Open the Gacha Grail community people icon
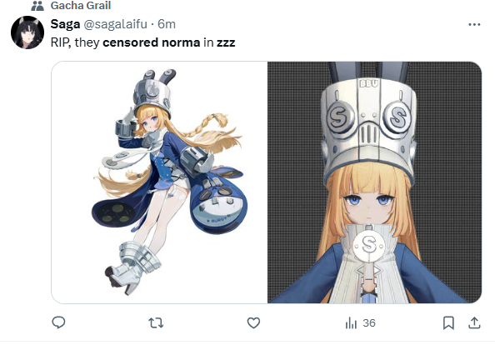495x345 pixels. (37, 5)
